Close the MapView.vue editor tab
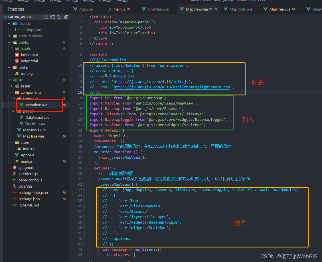The width and height of the screenshot is (322, 262). tap(216, 9)
